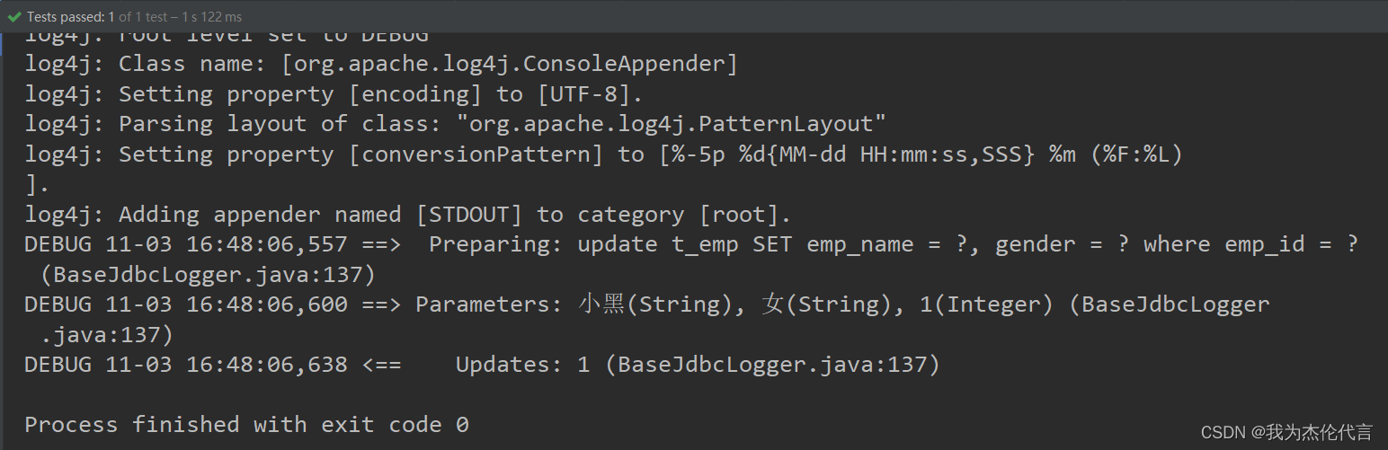The image size is (1388, 450).
Task: Click the 16:48:06,638 DEBUG timestamp
Action: coord(267,365)
